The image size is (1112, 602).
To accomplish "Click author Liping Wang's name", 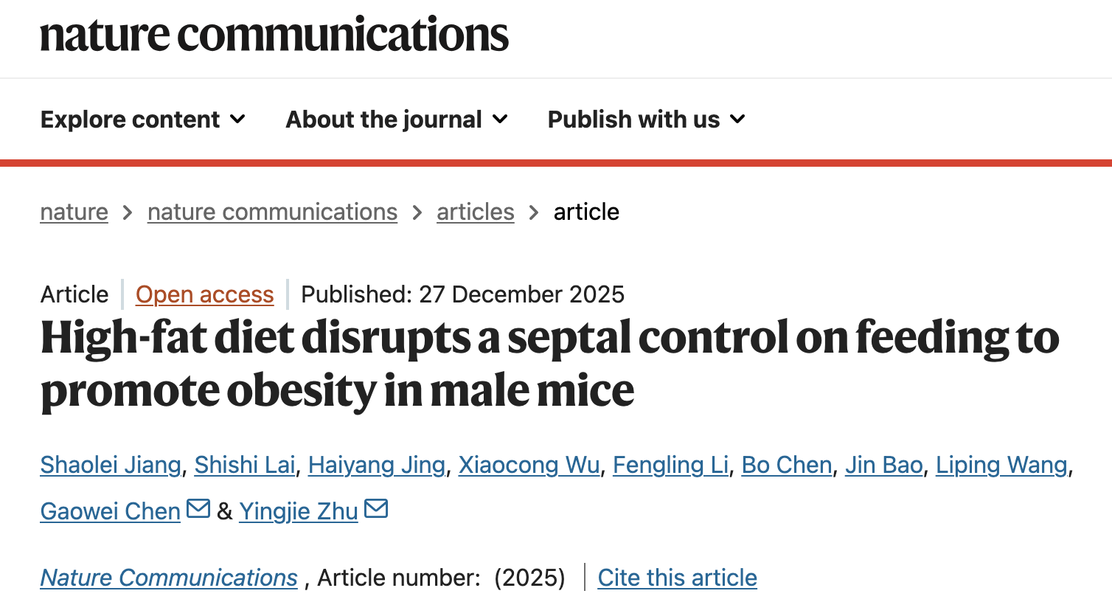I will click(1001, 465).
